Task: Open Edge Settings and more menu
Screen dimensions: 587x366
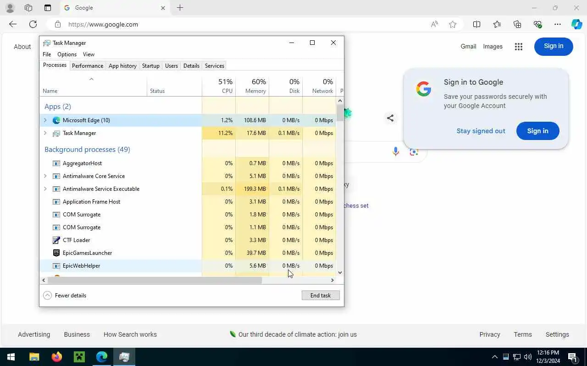Action: coord(558,24)
